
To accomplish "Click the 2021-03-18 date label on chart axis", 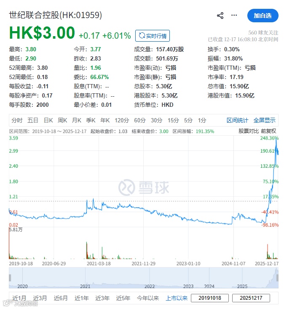I will (x=99, y=264).
